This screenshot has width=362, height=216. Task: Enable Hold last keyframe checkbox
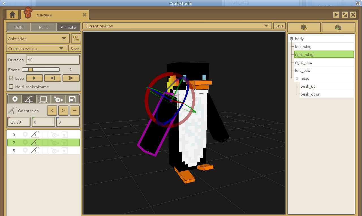[x=11, y=87]
